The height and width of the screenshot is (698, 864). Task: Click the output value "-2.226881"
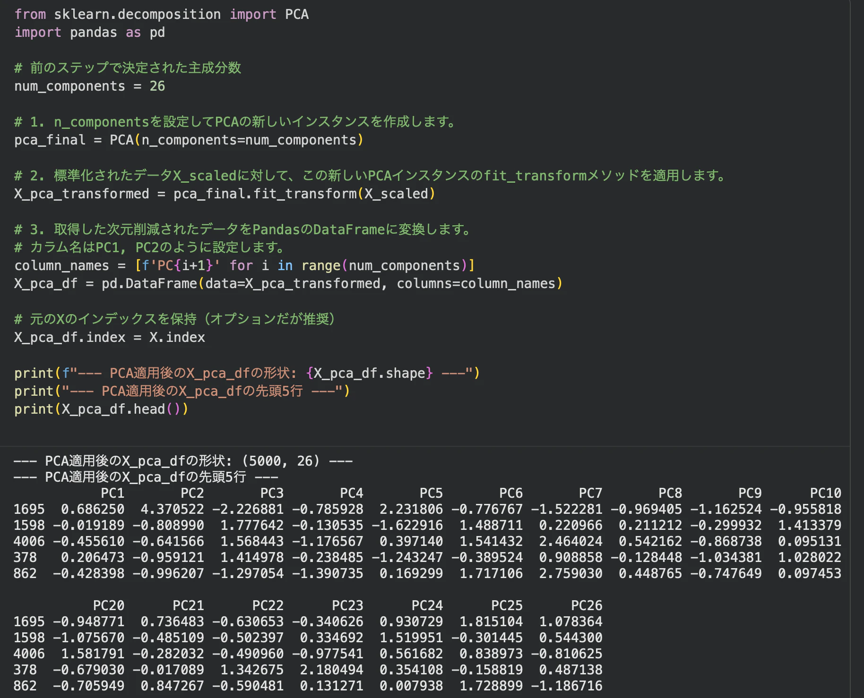(x=248, y=509)
